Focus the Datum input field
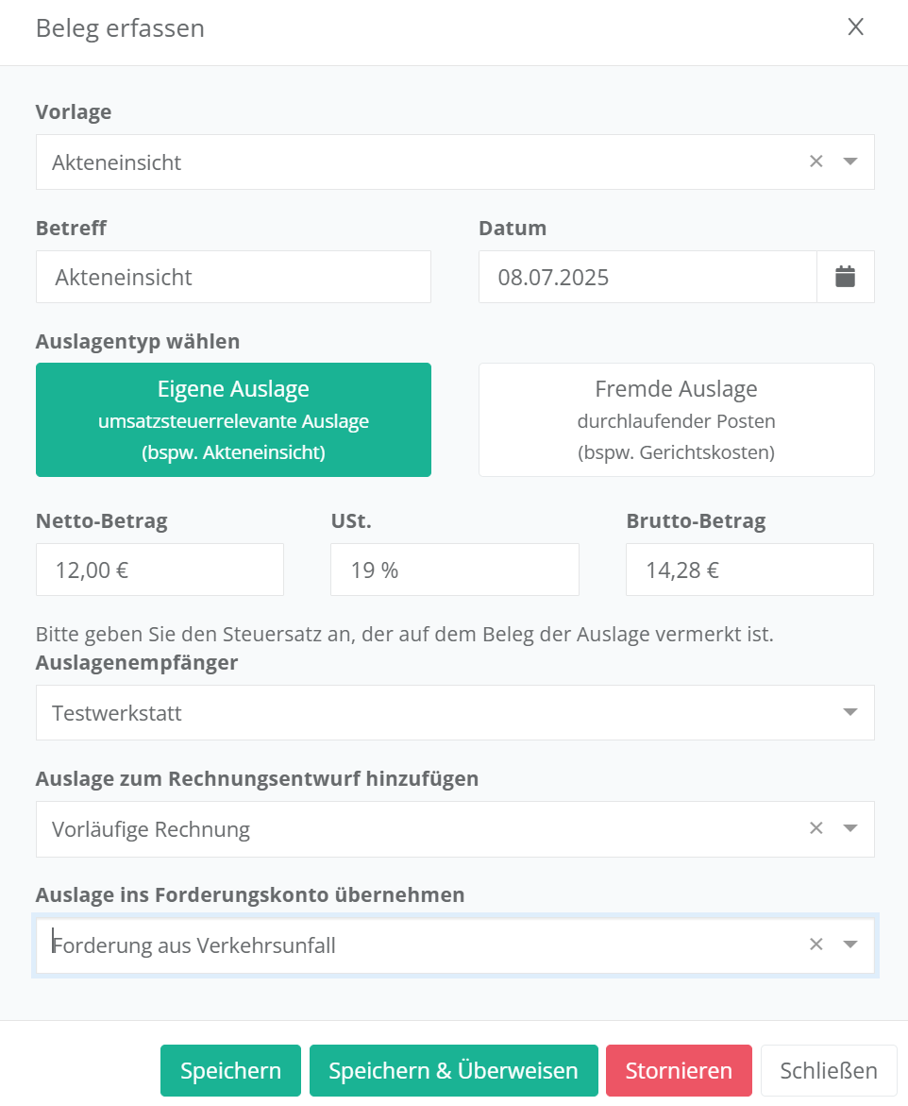The width and height of the screenshot is (908, 1106). click(x=647, y=277)
